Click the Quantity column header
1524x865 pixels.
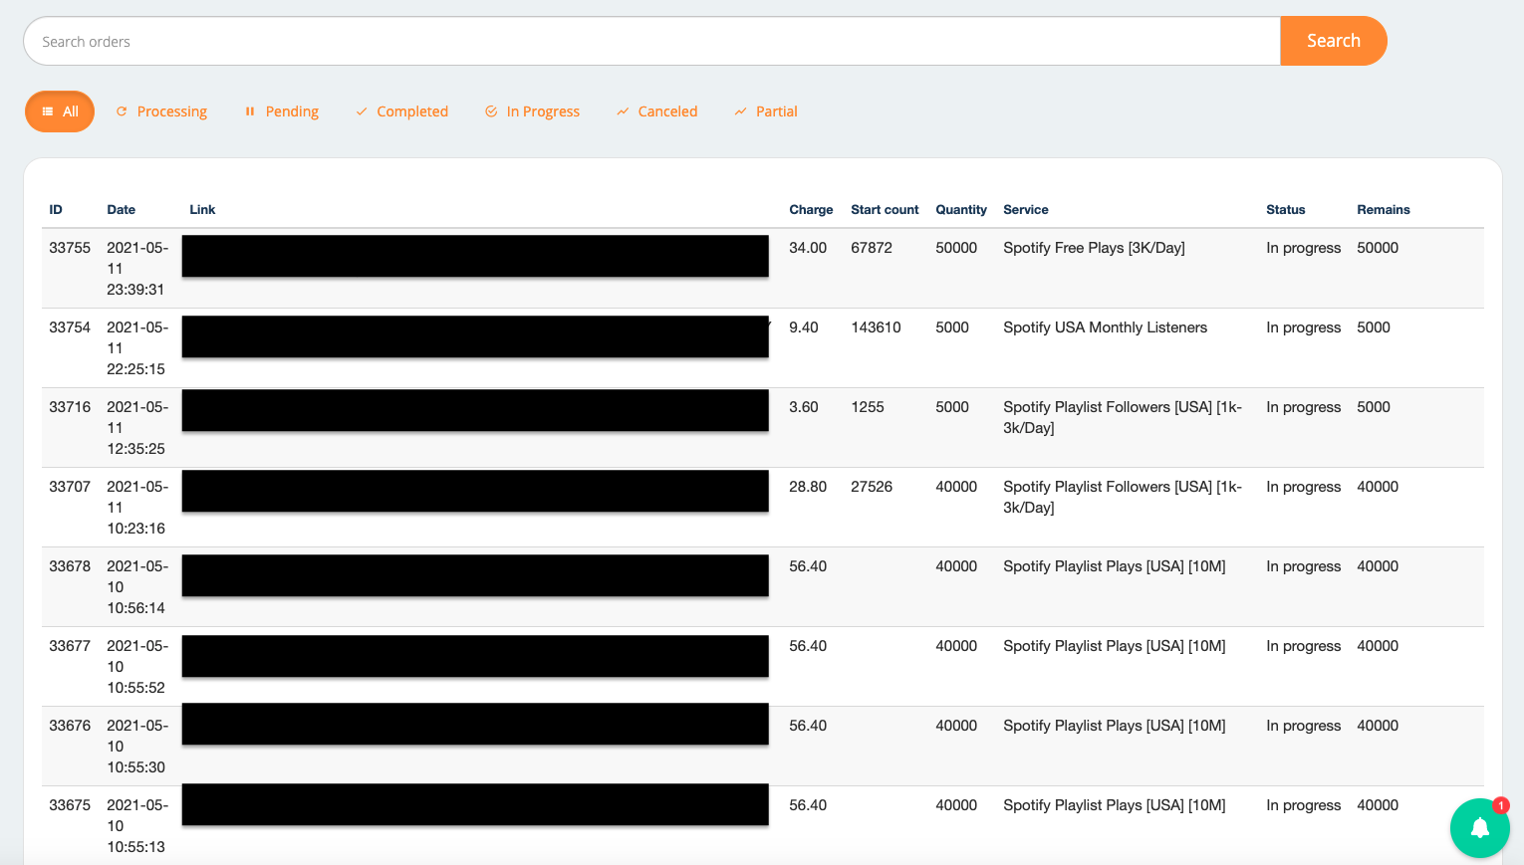(961, 209)
